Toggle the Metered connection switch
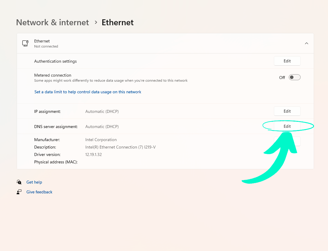This screenshot has width=328, height=251. tap(294, 77)
